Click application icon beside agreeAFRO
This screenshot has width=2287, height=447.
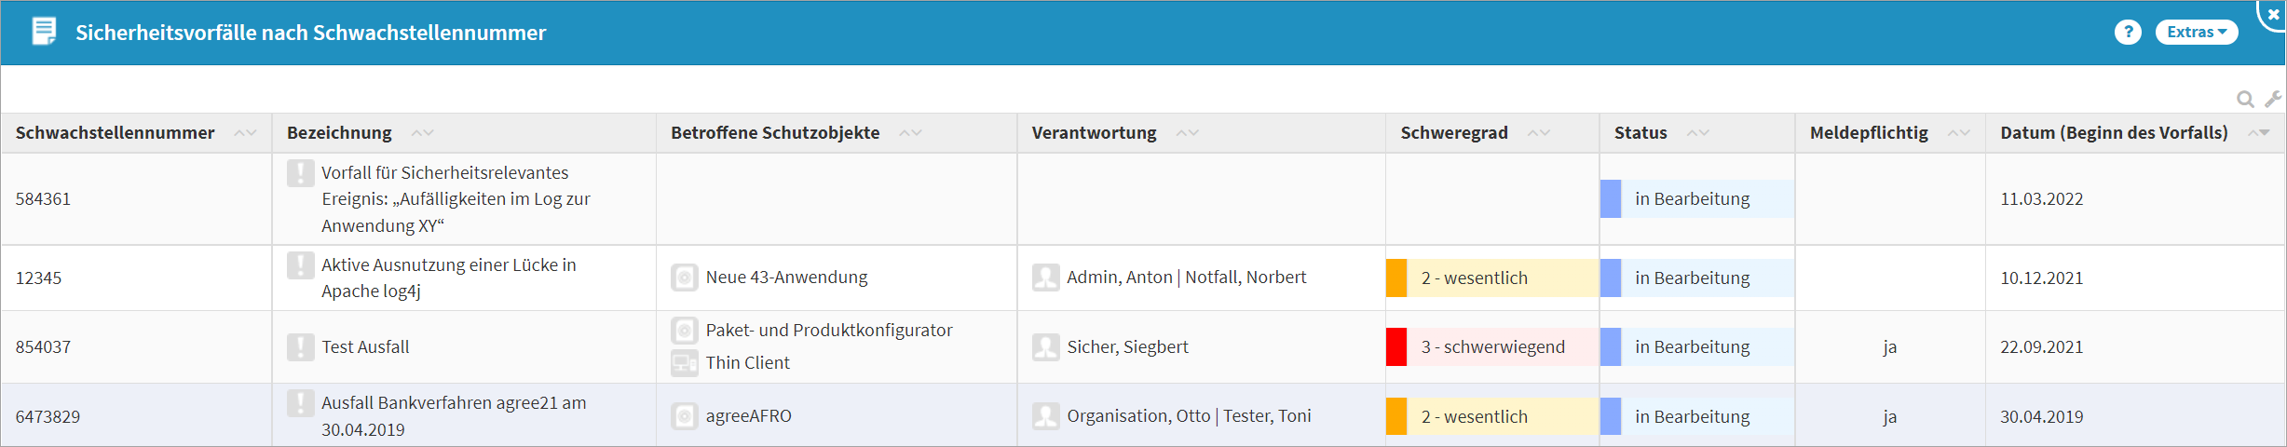(685, 416)
